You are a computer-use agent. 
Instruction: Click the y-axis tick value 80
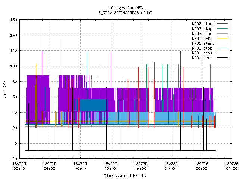pos(15,82)
